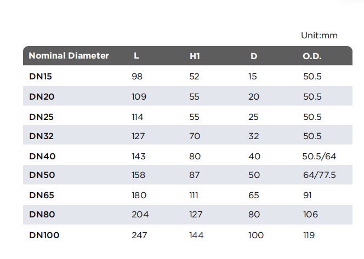Select the D column header
Viewport: 364px width, 259px height.
[254, 56]
